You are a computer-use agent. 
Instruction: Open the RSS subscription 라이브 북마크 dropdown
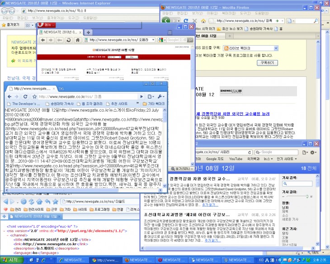(x=250, y=48)
